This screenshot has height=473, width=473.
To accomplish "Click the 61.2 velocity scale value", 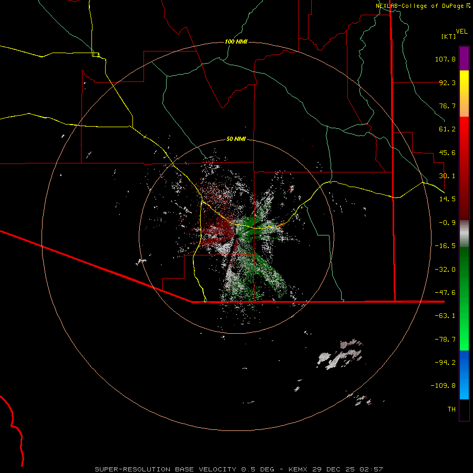I will coord(447,129).
